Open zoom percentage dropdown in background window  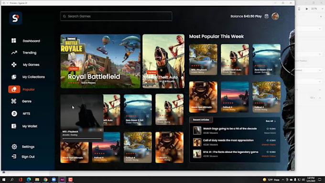[x=323, y=9]
